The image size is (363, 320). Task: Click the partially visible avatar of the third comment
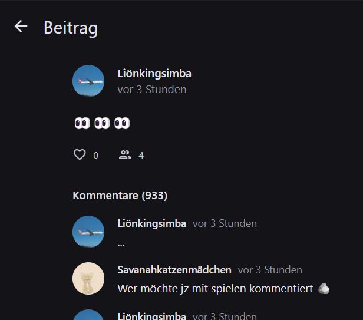[x=88, y=315]
